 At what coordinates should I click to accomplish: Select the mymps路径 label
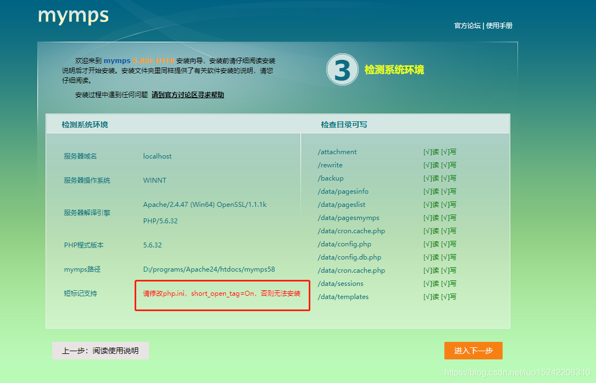pos(82,269)
